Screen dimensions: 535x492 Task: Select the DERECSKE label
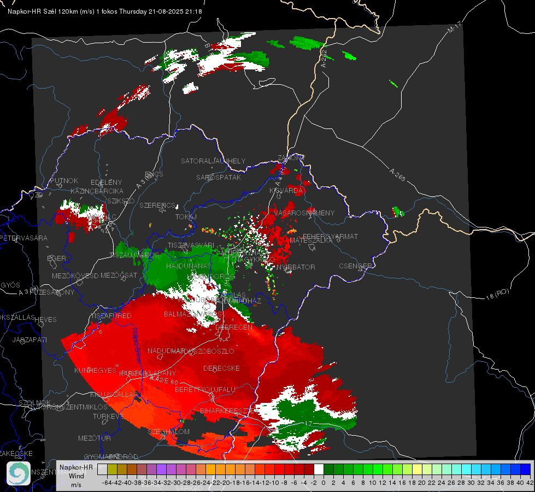pos(221,368)
